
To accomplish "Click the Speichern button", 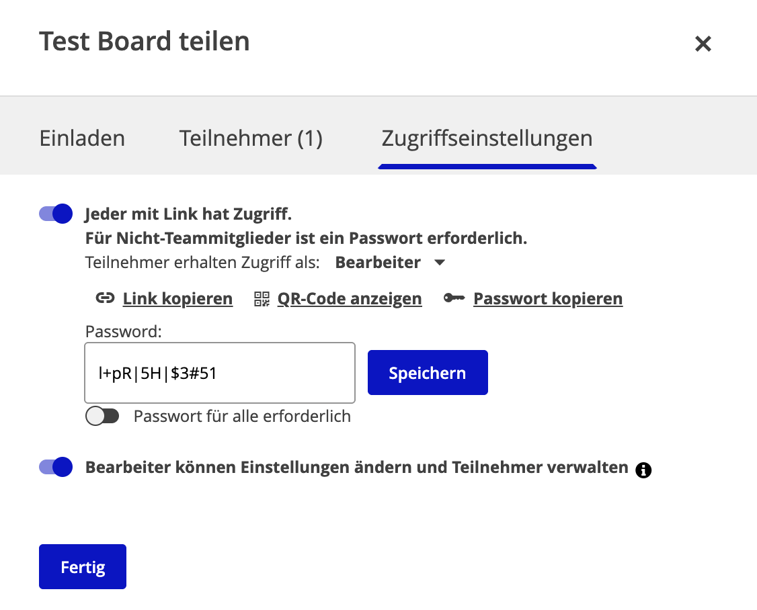I will pos(428,372).
